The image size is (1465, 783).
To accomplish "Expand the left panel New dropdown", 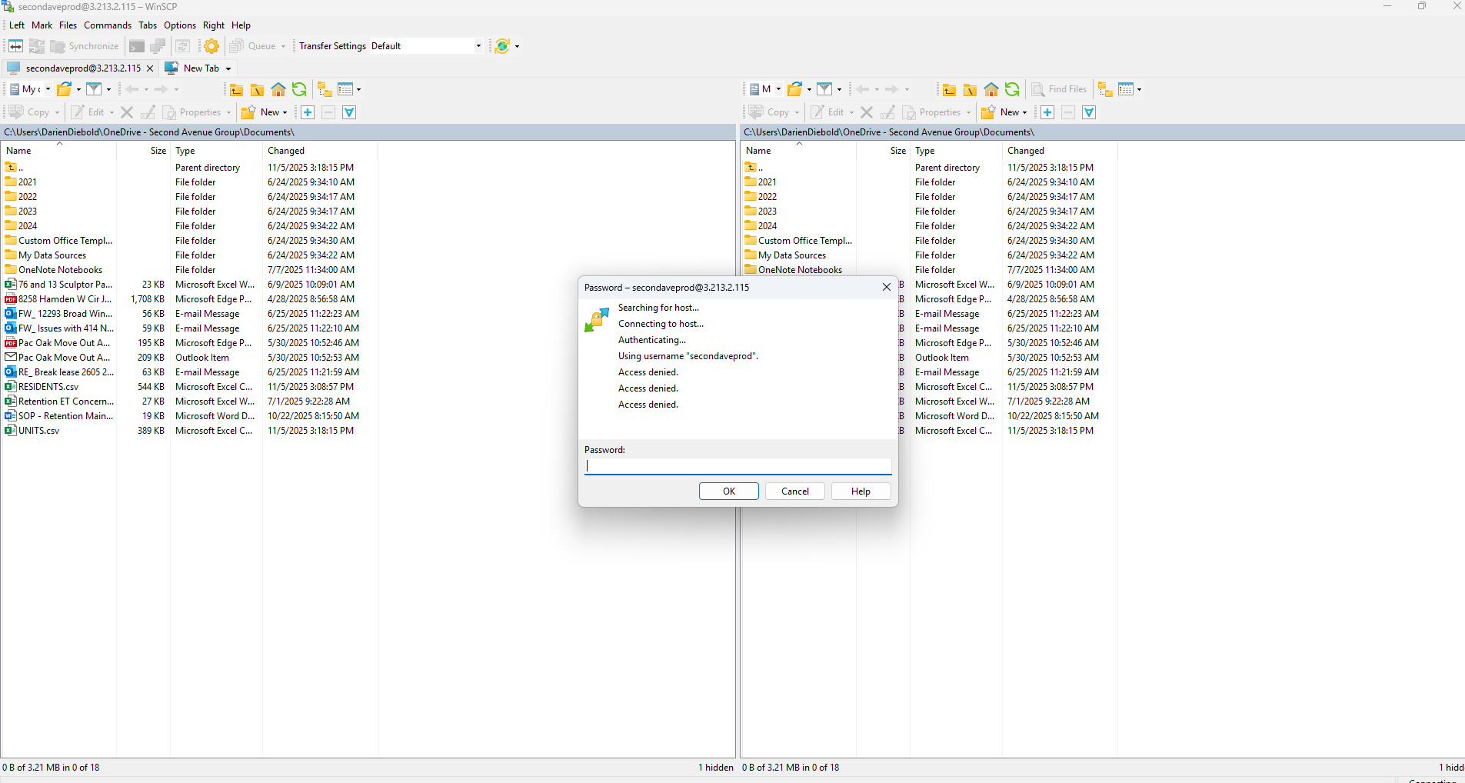I will point(285,112).
